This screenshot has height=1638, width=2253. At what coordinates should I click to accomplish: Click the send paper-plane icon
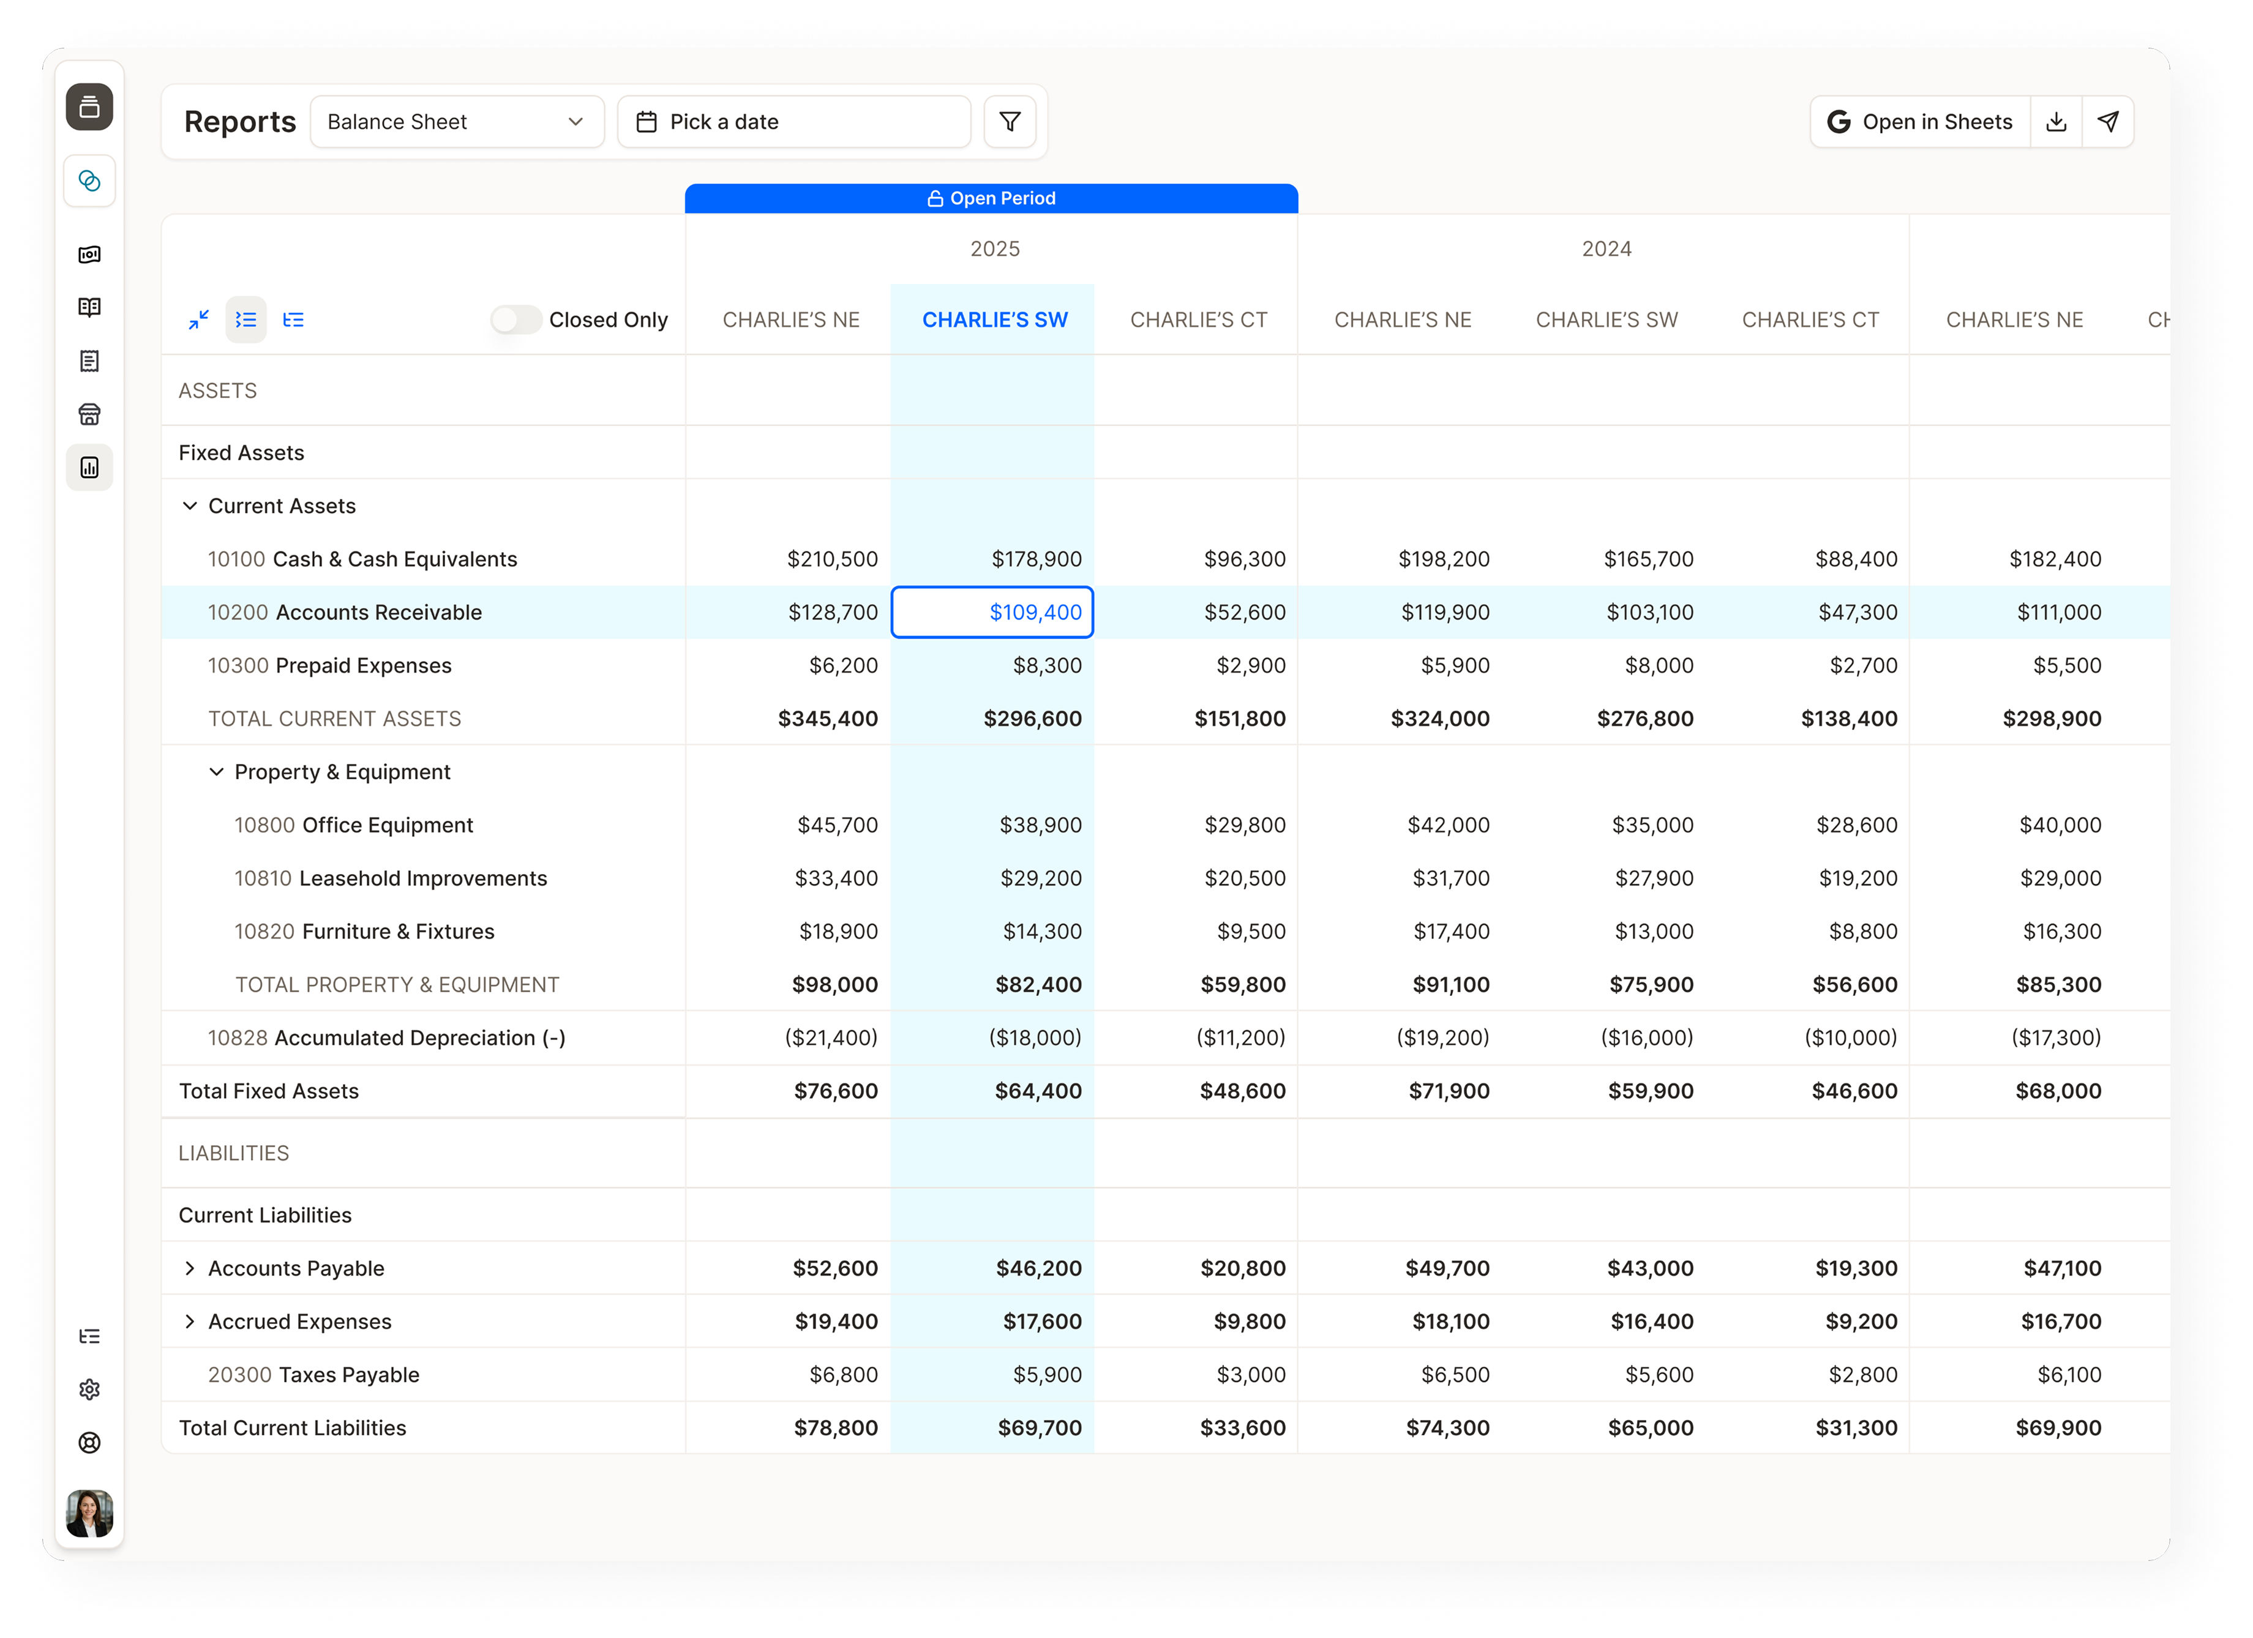[2108, 122]
